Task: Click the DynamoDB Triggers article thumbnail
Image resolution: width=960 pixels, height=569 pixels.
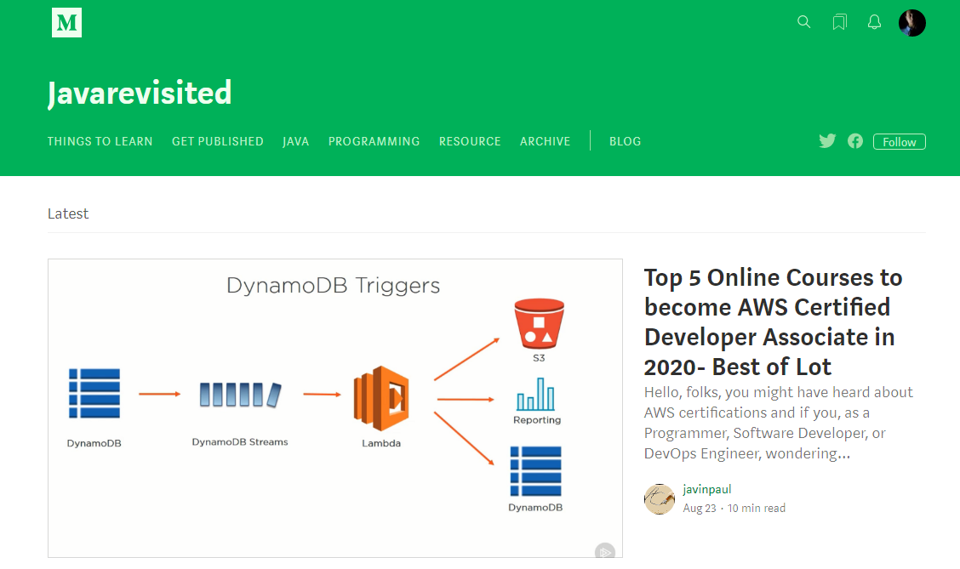Action: [334, 408]
